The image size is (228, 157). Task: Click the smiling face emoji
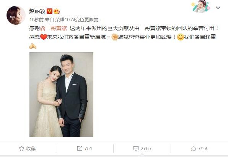pyautogui.click(x=180, y=37)
